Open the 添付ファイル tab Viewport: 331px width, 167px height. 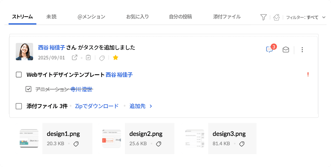227,17
